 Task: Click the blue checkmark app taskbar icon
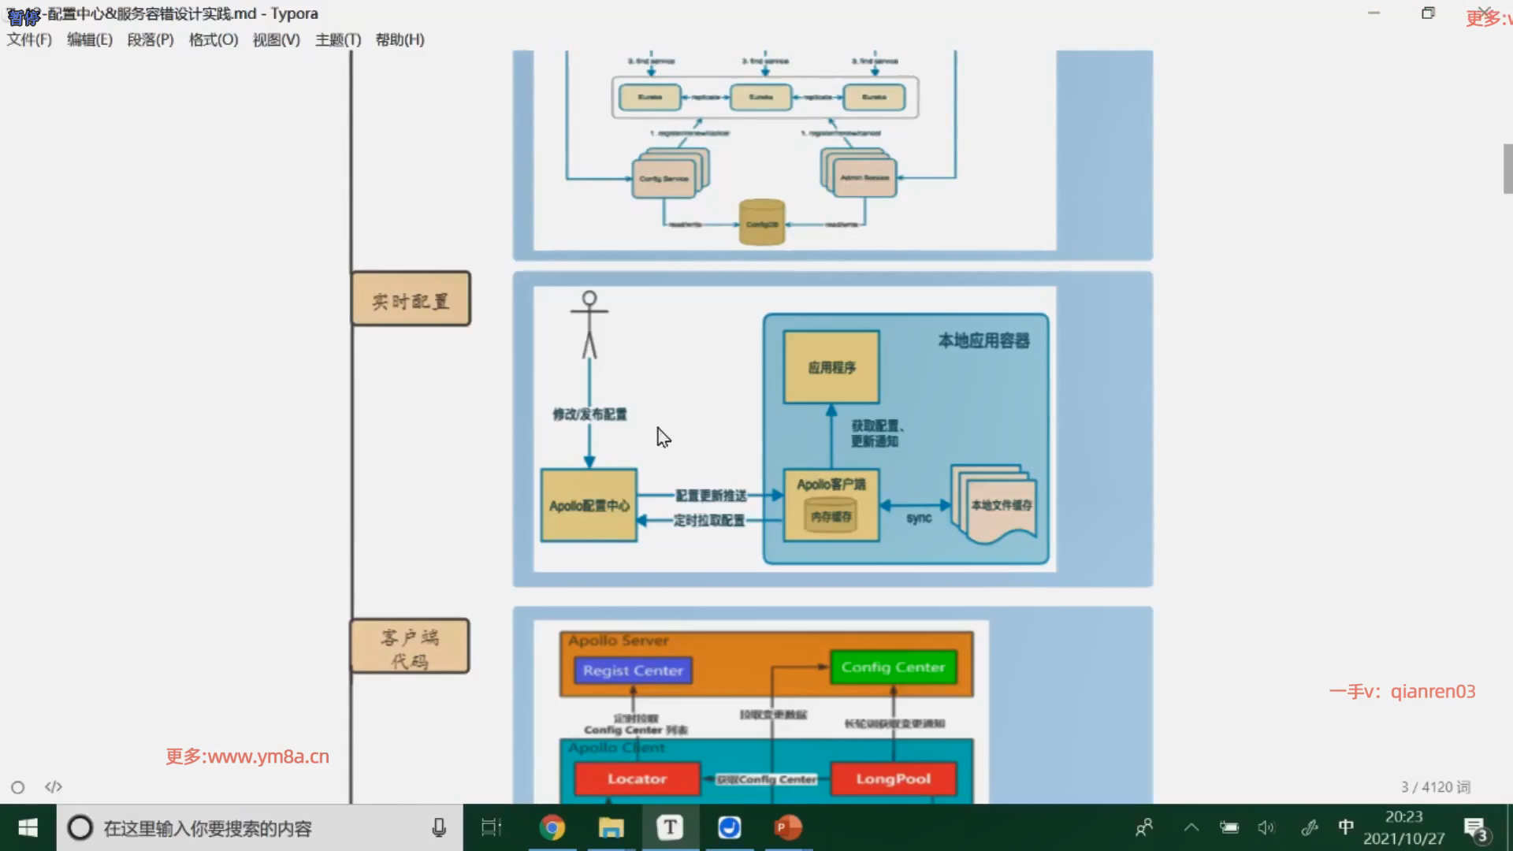pos(729,827)
